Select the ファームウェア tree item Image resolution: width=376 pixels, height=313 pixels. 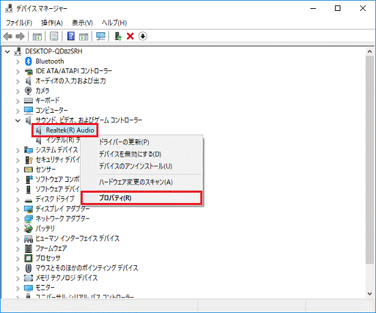(x=51, y=248)
